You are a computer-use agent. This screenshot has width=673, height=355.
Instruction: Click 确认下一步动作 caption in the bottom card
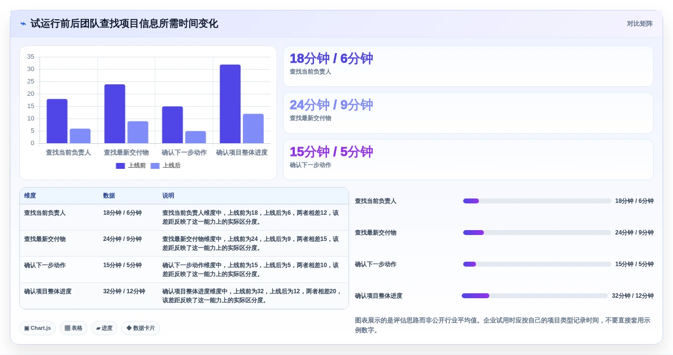[x=311, y=165]
